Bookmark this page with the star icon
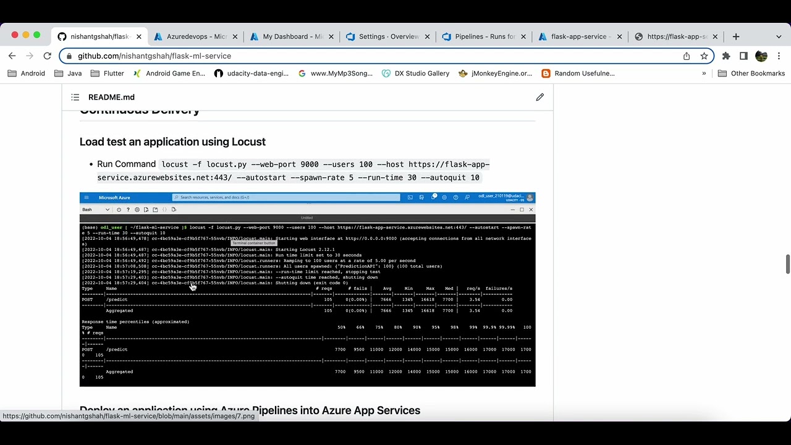This screenshot has height=445, width=791. (704, 56)
